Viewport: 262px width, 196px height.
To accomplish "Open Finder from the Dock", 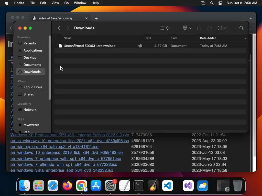I will (24, 186).
